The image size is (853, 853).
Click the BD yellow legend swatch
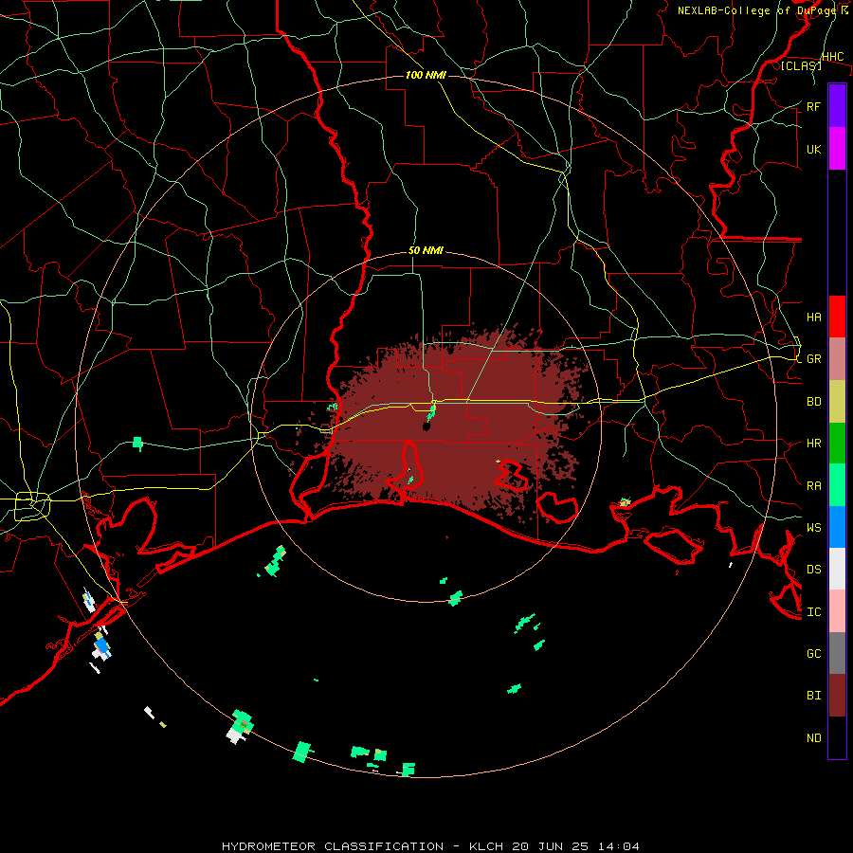pyautogui.click(x=837, y=401)
